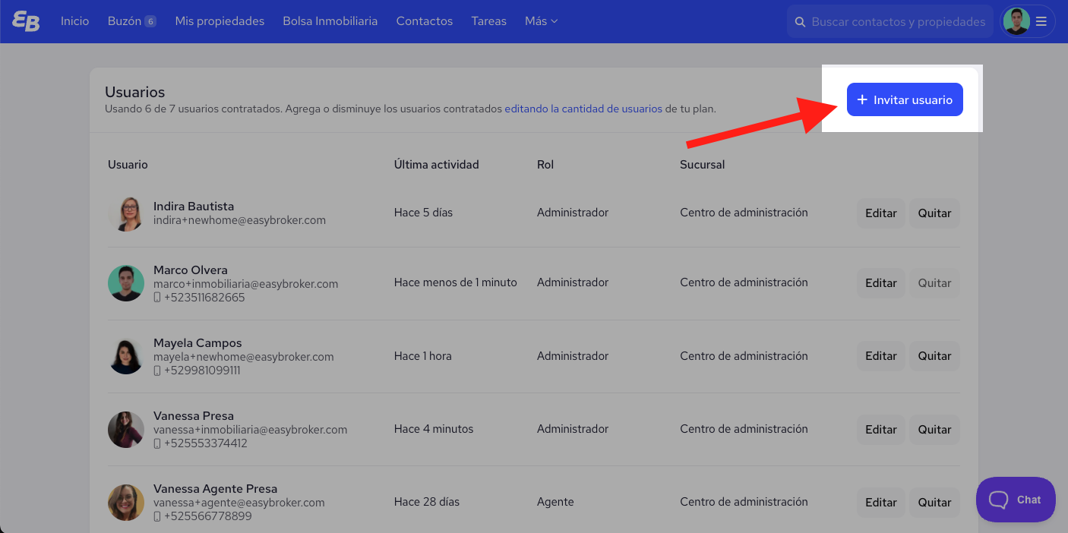
Task: Remove user Vanessa Agente Presa
Action: click(934, 503)
